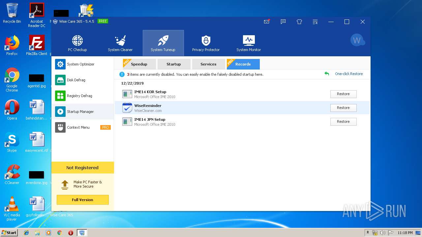Image resolution: width=422 pixels, height=237 pixels.
Task: Open CCleaner desktop shortcut
Action: point(12,174)
